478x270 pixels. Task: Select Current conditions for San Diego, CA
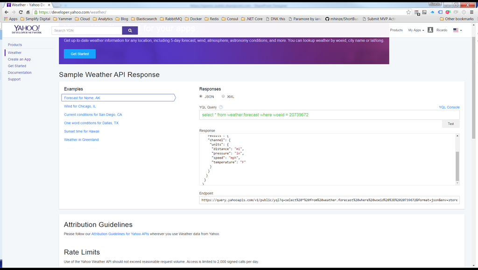coord(93,115)
